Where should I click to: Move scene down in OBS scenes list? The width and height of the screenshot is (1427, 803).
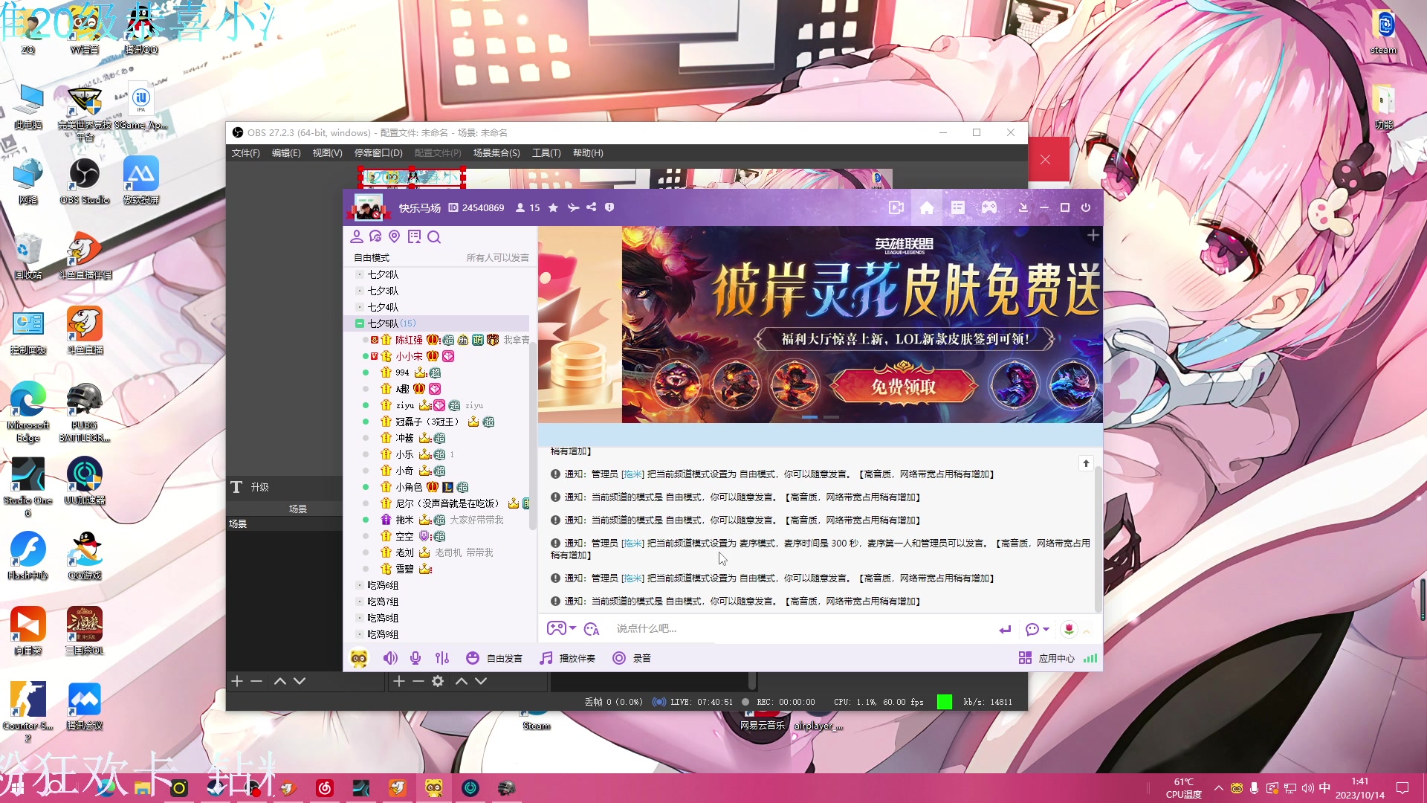pyautogui.click(x=300, y=681)
